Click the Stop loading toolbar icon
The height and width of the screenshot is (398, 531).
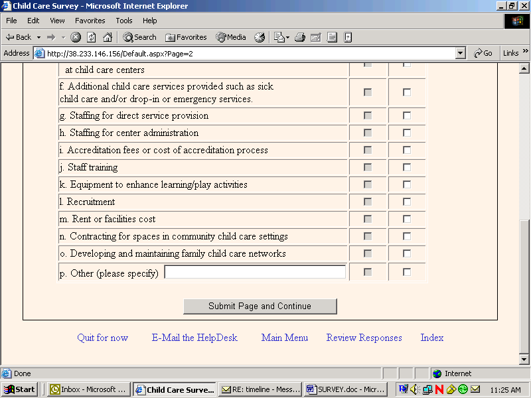(76, 37)
